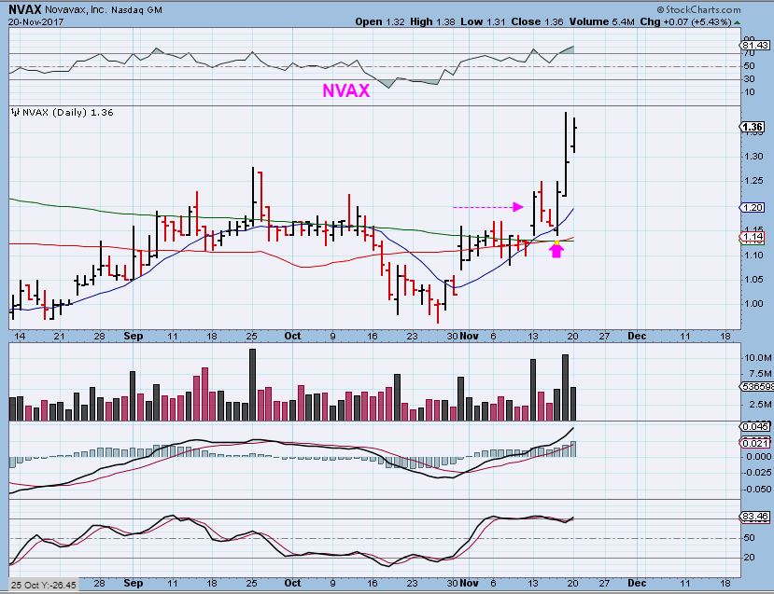This screenshot has height=594, width=774.
Task: Click the bar-chart icon before NVAX (Daily)
Action: [15, 113]
